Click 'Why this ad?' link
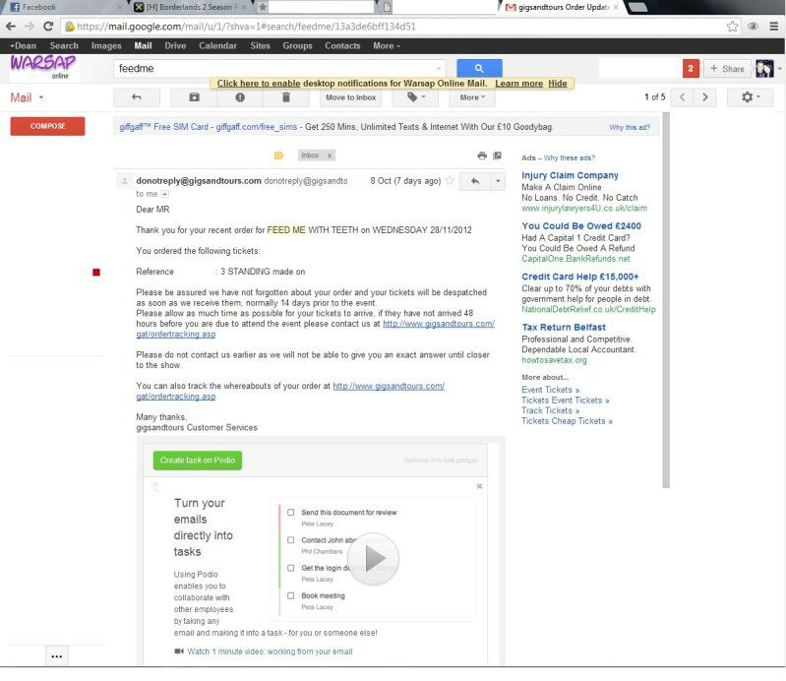 (630, 127)
